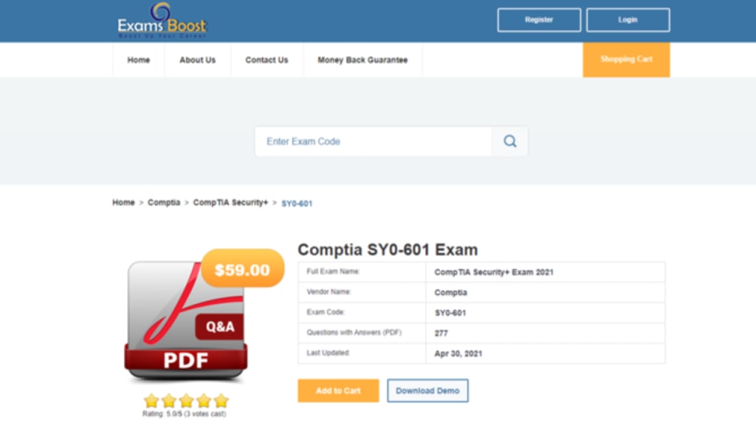Click the five-star rating icons
Image resolution: width=756 pixels, height=425 pixels.
(186, 401)
